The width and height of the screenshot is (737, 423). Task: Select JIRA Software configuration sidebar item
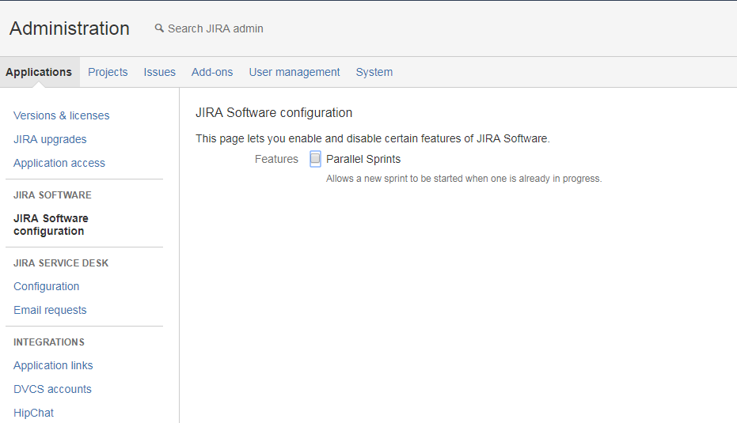click(x=51, y=225)
